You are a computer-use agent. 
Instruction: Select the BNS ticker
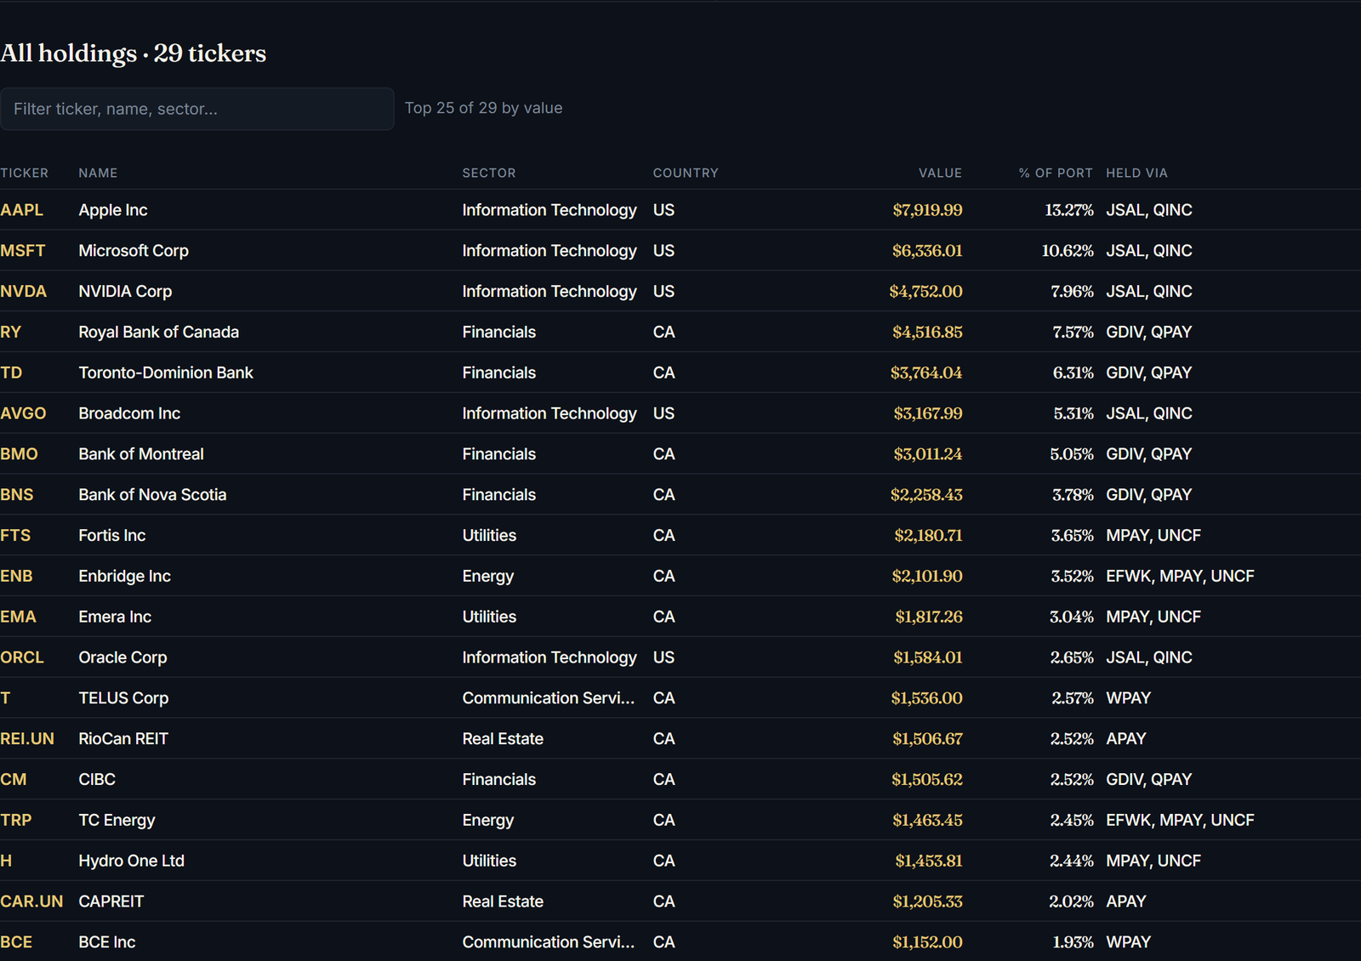tap(17, 495)
